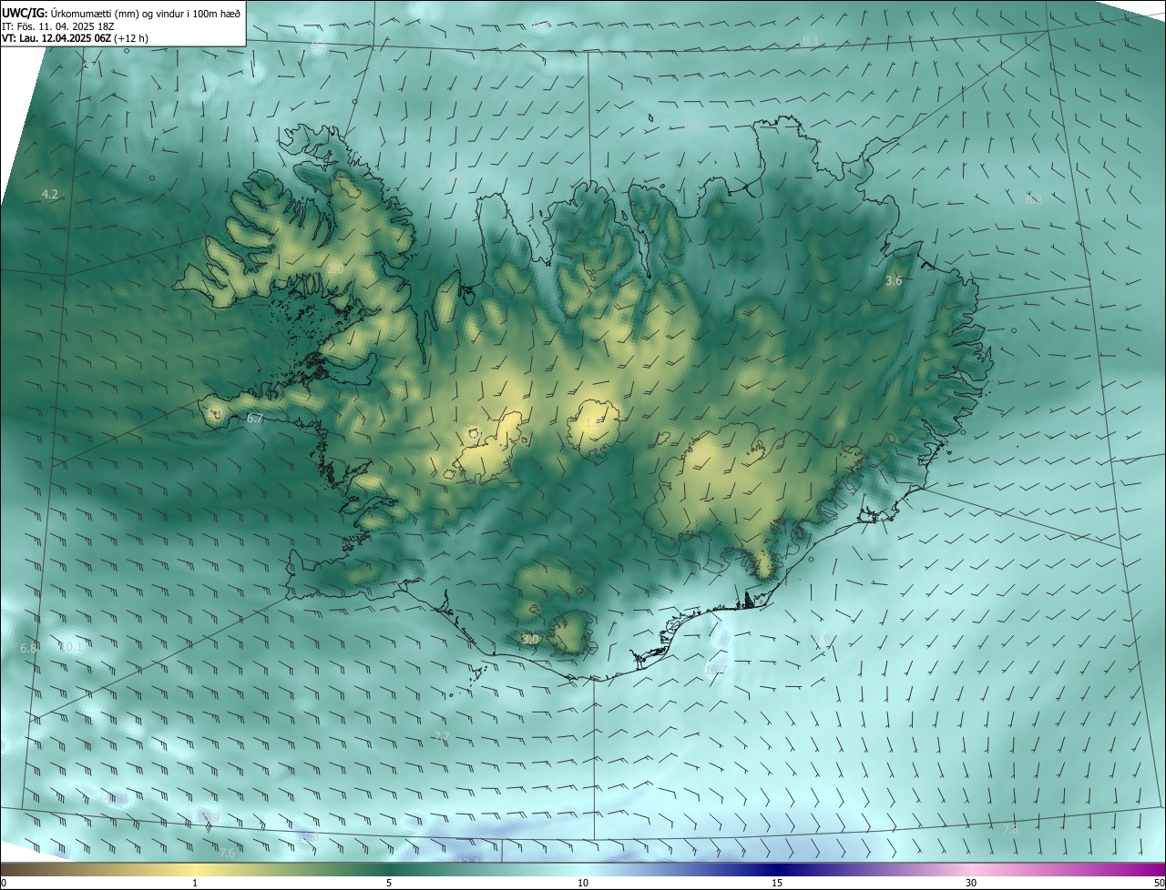Click the map value '8.7'
Screen dimensions: 1166x890
tap(692, 126)
